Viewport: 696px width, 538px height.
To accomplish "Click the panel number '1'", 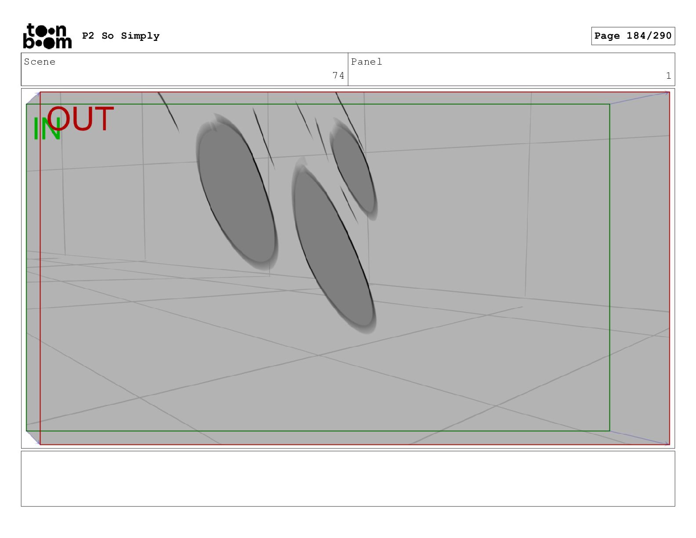I will point(668,76).
